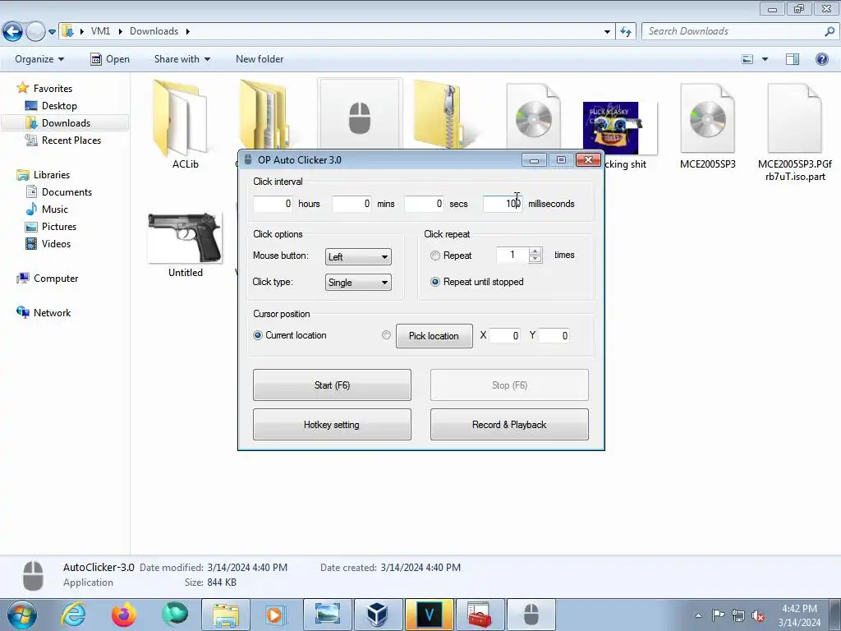Select the Pick location radio button
This screenshot has height=631, width=841.
pos(386,335)
